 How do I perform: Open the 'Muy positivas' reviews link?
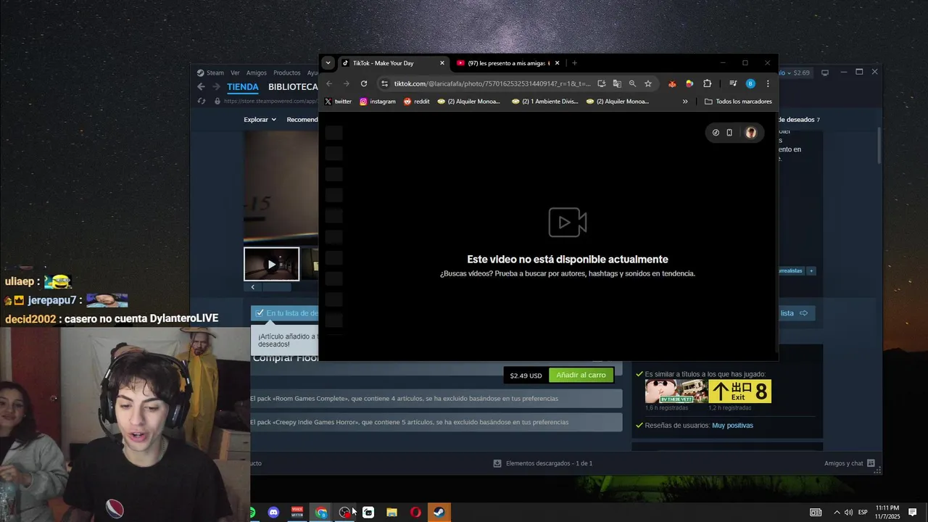point(732,426)
